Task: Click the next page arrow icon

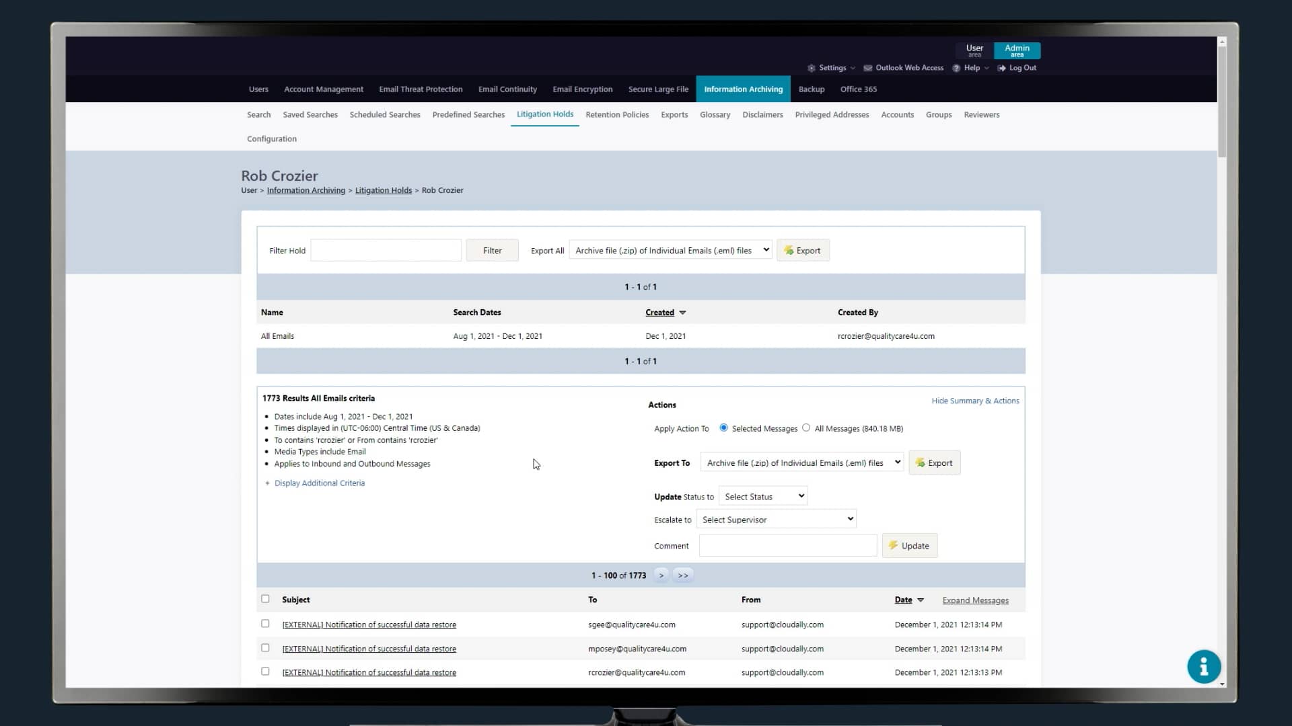Action: point(661,575)
